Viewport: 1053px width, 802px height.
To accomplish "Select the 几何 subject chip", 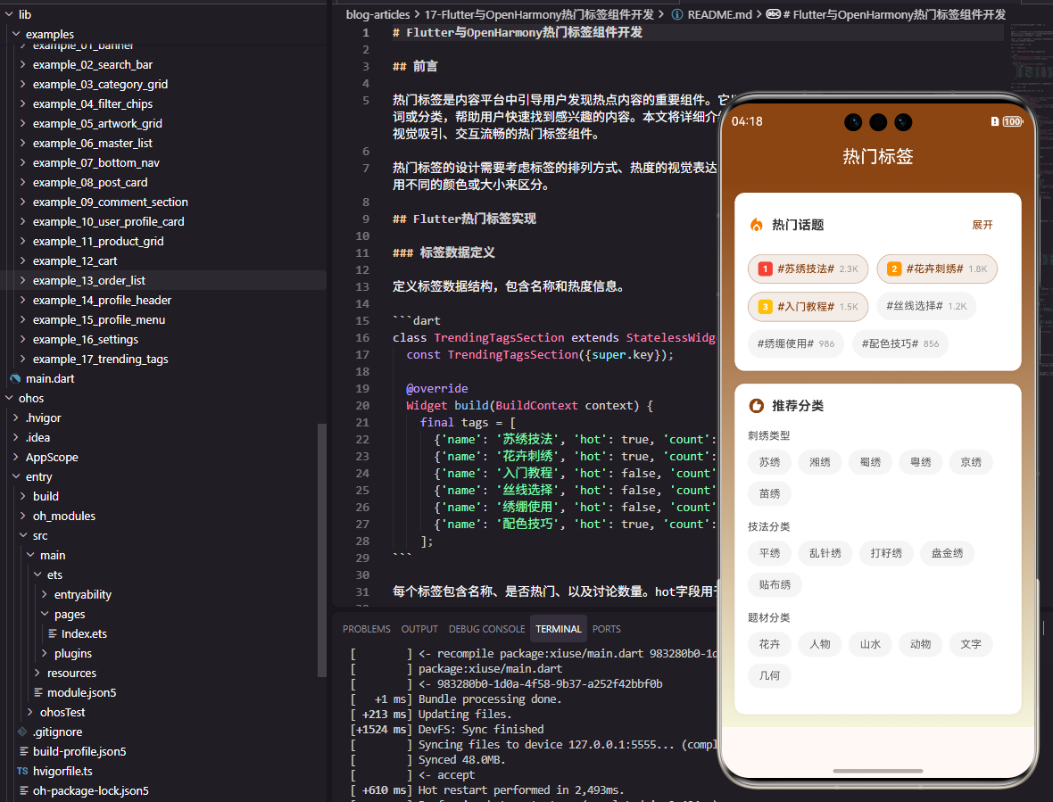I will pos(769,675).
